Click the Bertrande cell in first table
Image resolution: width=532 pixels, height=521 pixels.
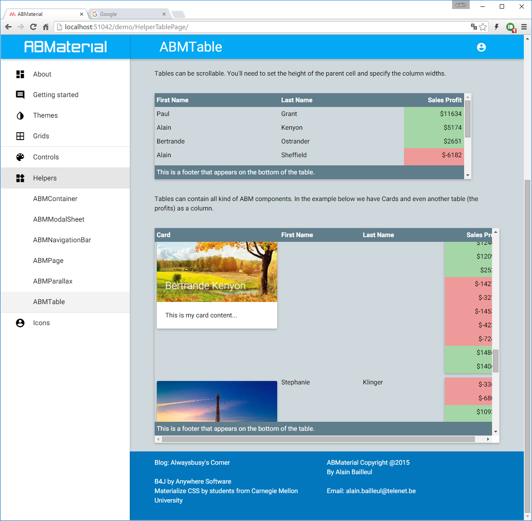pyautogui.click(x=171, y=141)
